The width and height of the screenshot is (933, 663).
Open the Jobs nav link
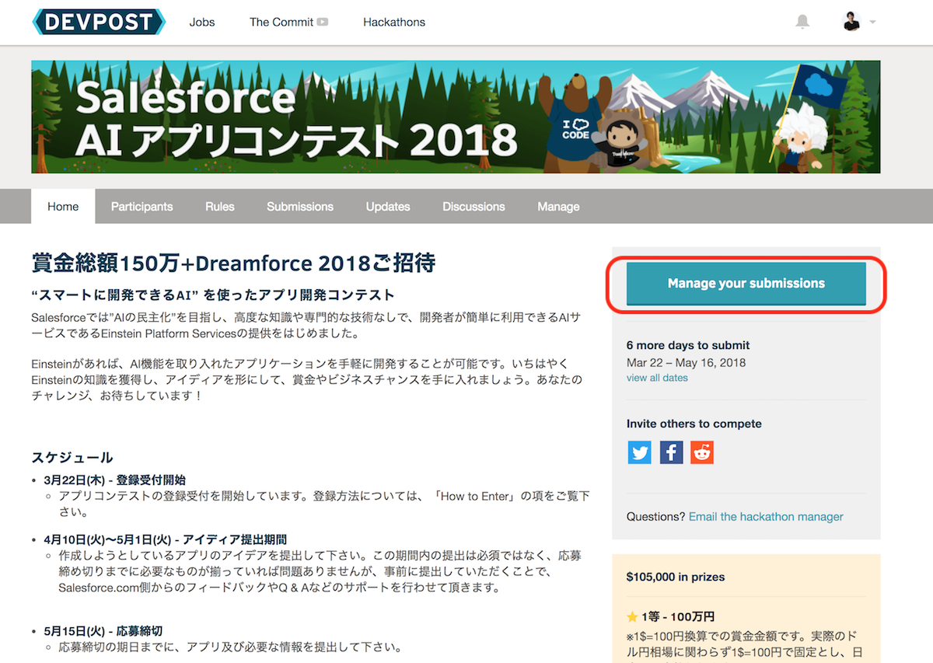(202, 22)
